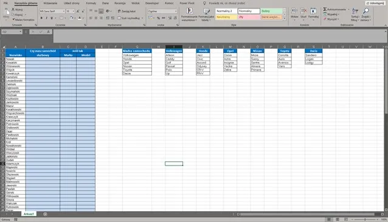Apply the Zły red cell style
The image size is (388, 222).
[x=249, y=17]
